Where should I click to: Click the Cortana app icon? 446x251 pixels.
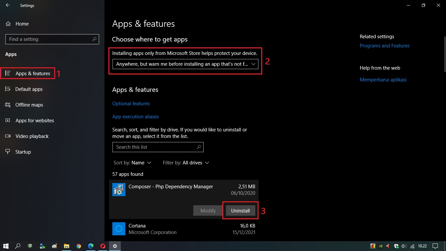point(119,229)
